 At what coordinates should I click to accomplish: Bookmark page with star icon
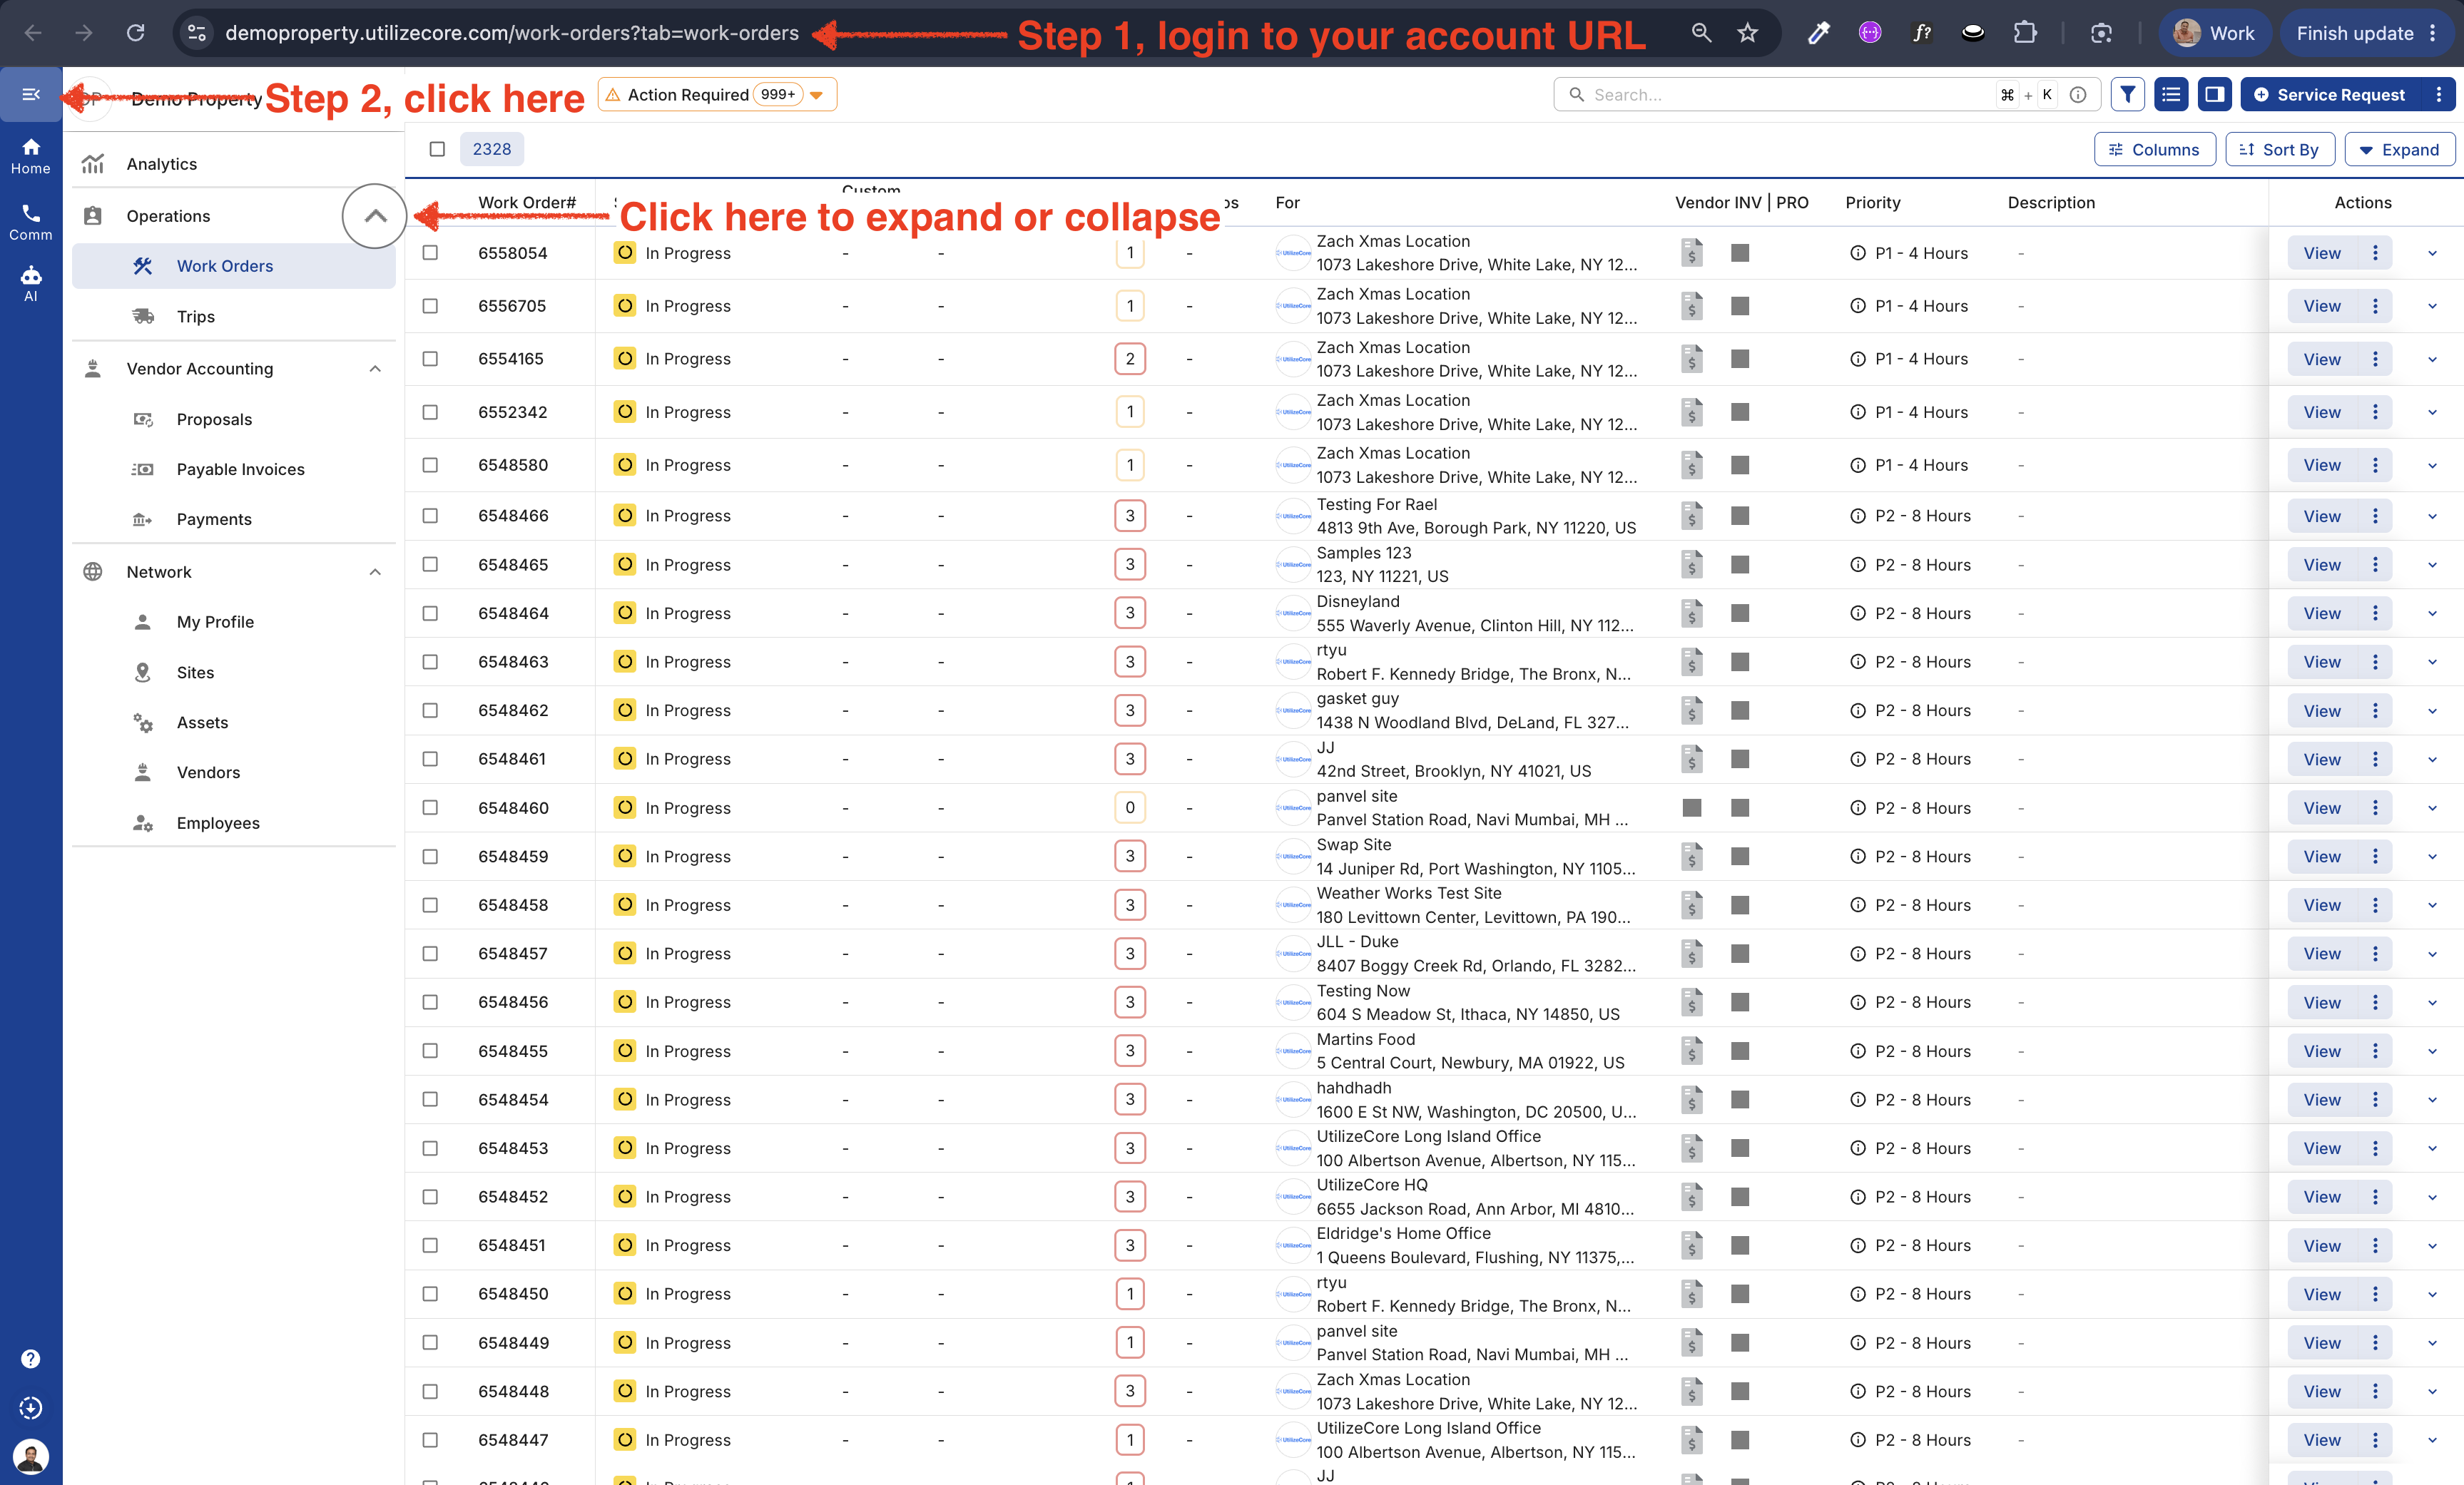(1747, 33)
